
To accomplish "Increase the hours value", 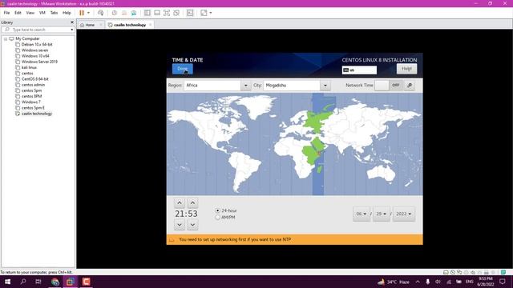I will 180,202.
